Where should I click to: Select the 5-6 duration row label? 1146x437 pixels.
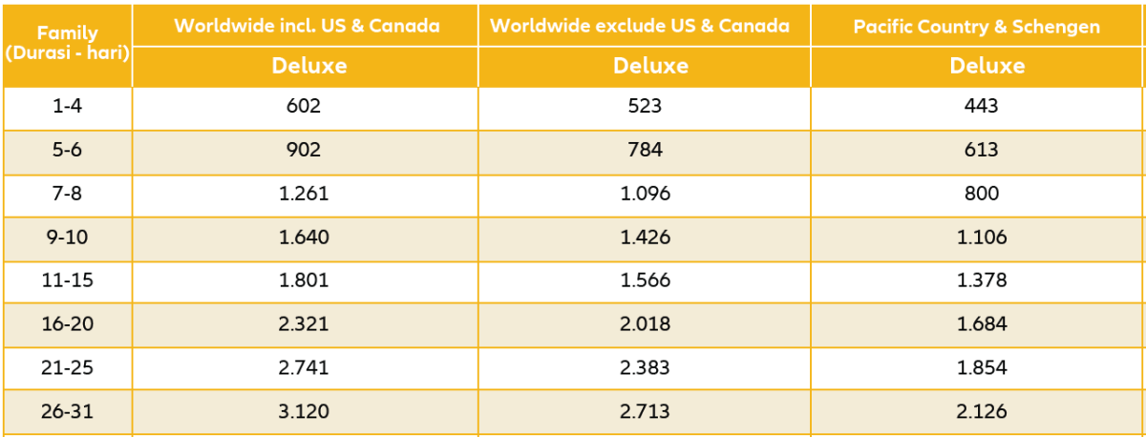pyautogui.click(x=67, y=151)
